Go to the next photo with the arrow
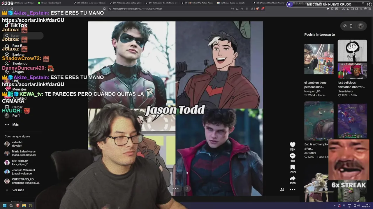Image resolution: width=373 pixels, height=209 pixels. click(187, 188)
